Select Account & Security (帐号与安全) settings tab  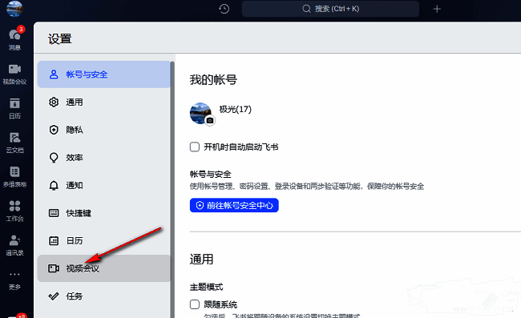pos(104,74)
